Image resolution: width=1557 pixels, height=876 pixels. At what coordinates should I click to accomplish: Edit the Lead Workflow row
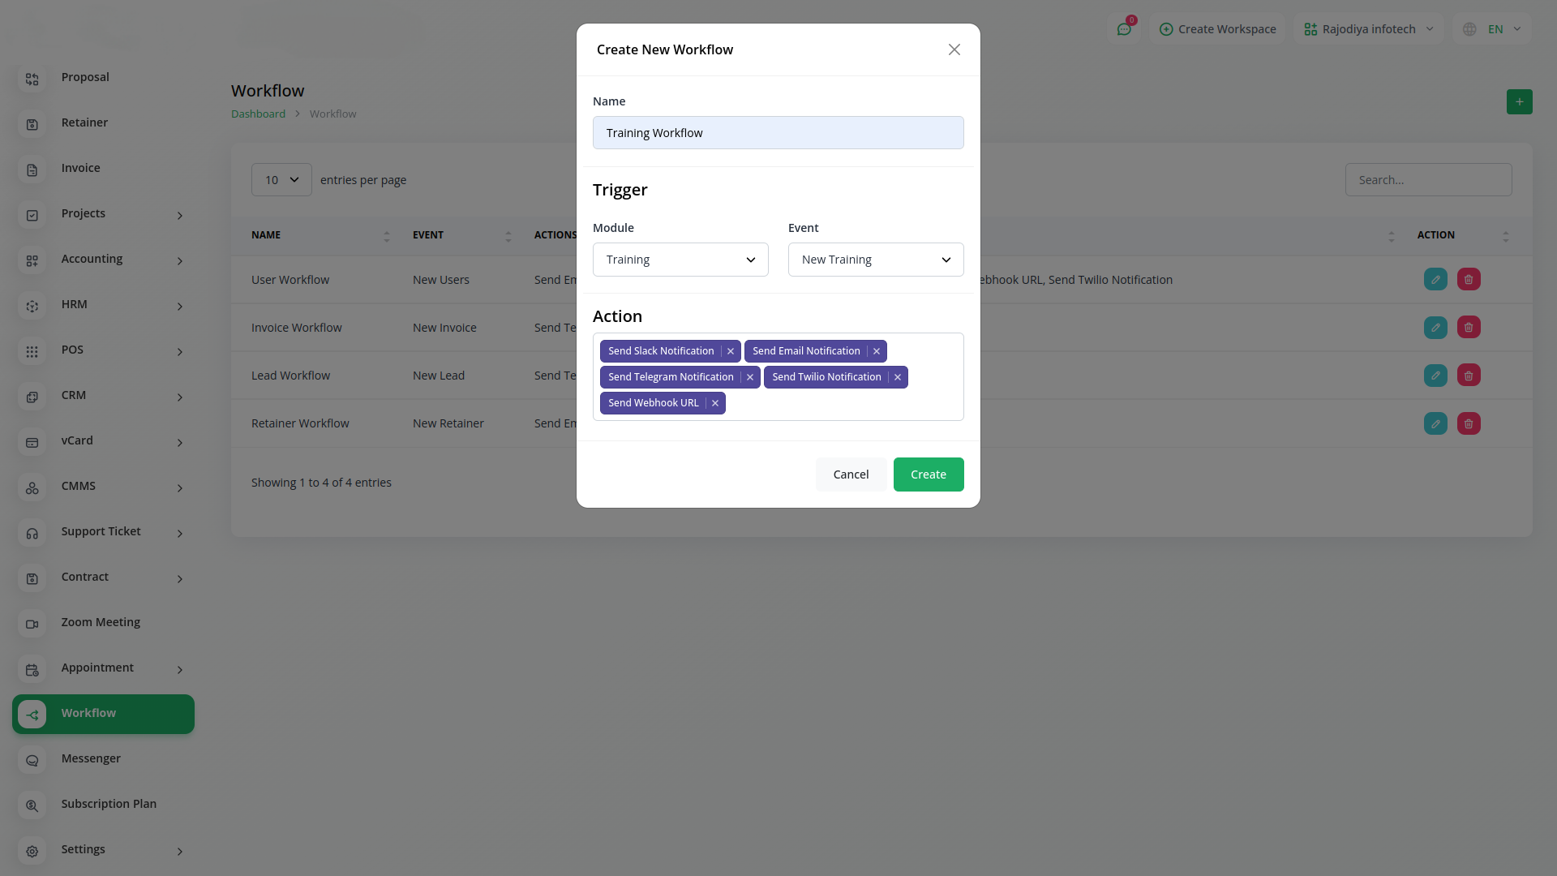tap(1435, 375)
